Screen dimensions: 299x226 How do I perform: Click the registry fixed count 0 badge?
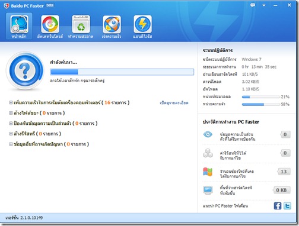(x=285, y=153)
